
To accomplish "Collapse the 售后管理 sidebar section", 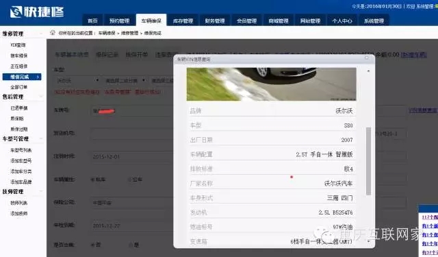I will 41,97.
